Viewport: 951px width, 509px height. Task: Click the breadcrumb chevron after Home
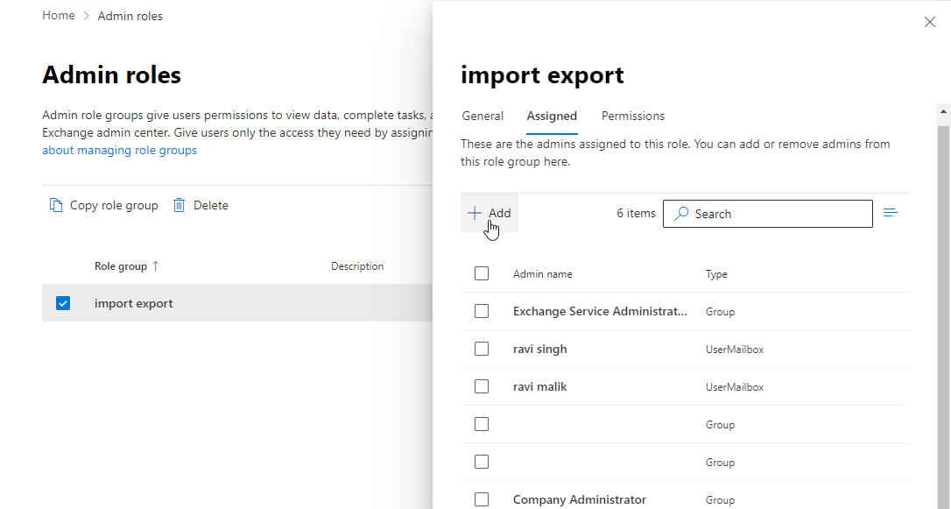[x=87, y=16]
